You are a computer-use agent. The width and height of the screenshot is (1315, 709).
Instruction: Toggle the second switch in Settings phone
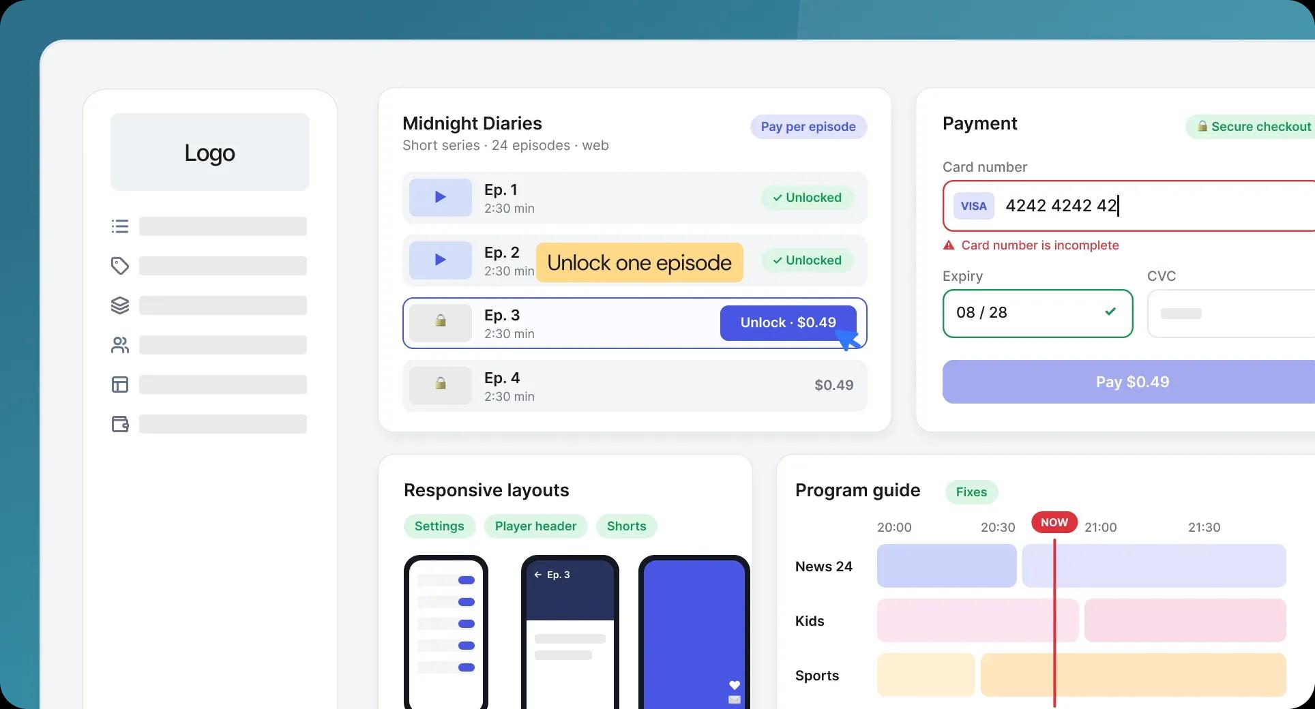pos(467,602)
